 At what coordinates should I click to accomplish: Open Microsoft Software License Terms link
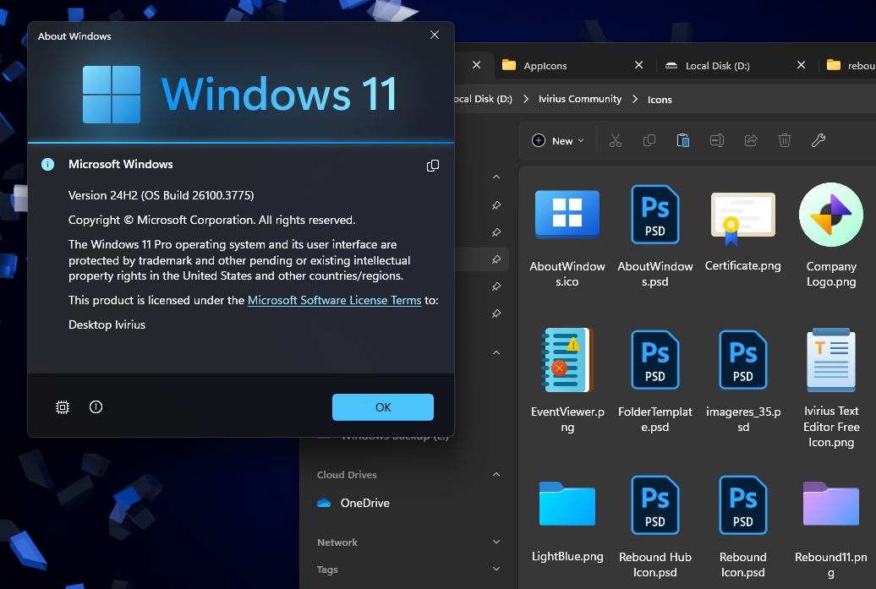[x=334, y=300]
